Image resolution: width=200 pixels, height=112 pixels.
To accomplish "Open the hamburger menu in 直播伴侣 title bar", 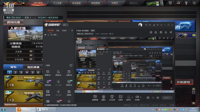I will (161, 25).
